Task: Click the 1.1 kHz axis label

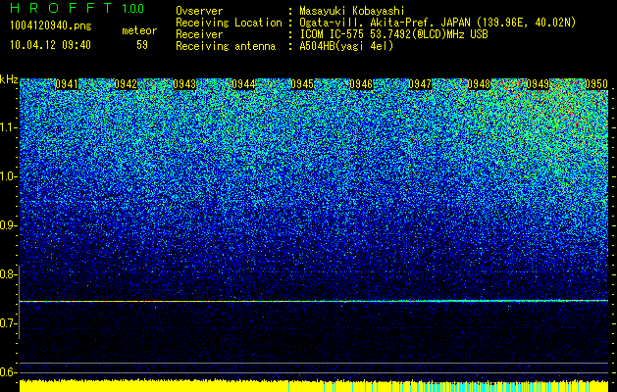Action: pos(8,127)
